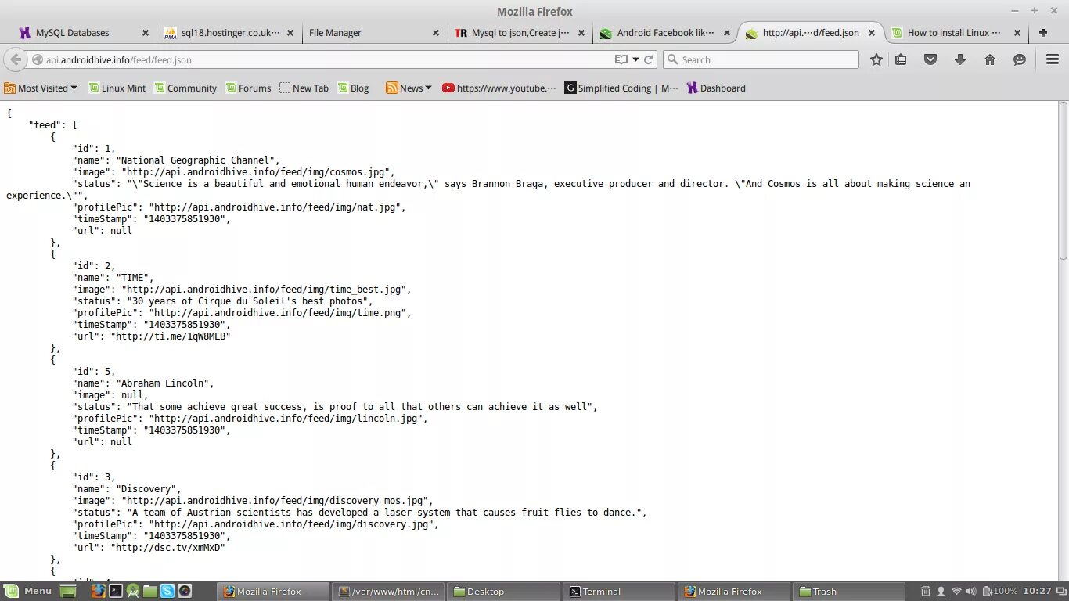Viewport: 1069px width, 601px height.
Task: Open the battery power applet
Action: (1000, 592)
